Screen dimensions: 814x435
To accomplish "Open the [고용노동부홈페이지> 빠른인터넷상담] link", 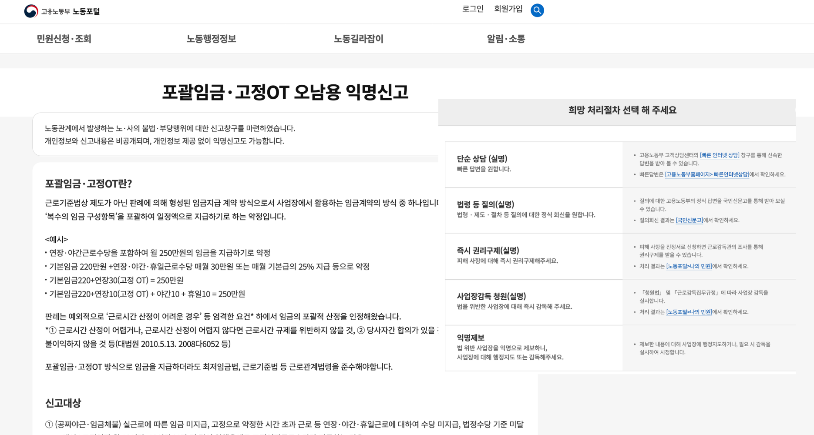I will point(707,174).
